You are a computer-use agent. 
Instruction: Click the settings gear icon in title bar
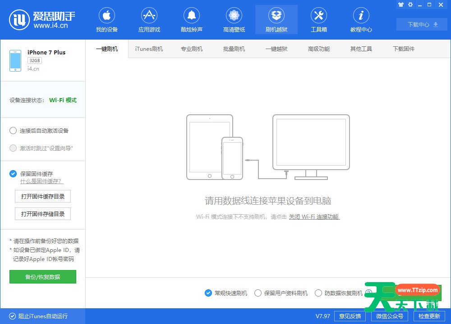(410, 4)
